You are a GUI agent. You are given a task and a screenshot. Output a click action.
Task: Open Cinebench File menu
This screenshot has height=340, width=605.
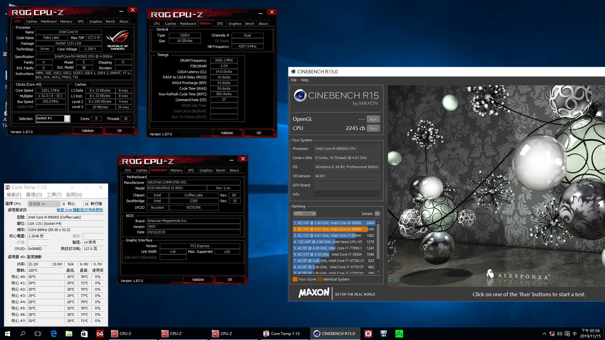tap(294, 80)
